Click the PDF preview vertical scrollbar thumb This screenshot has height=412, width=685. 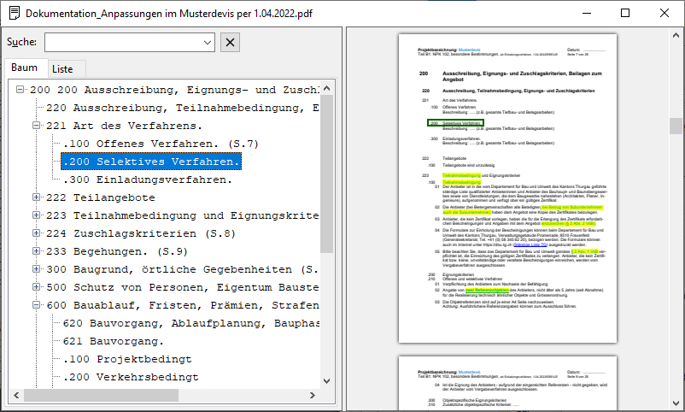point(676,127)
